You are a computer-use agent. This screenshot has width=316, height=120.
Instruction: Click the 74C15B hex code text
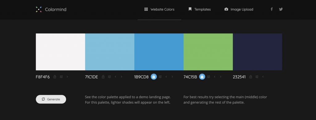pos(190,77)
